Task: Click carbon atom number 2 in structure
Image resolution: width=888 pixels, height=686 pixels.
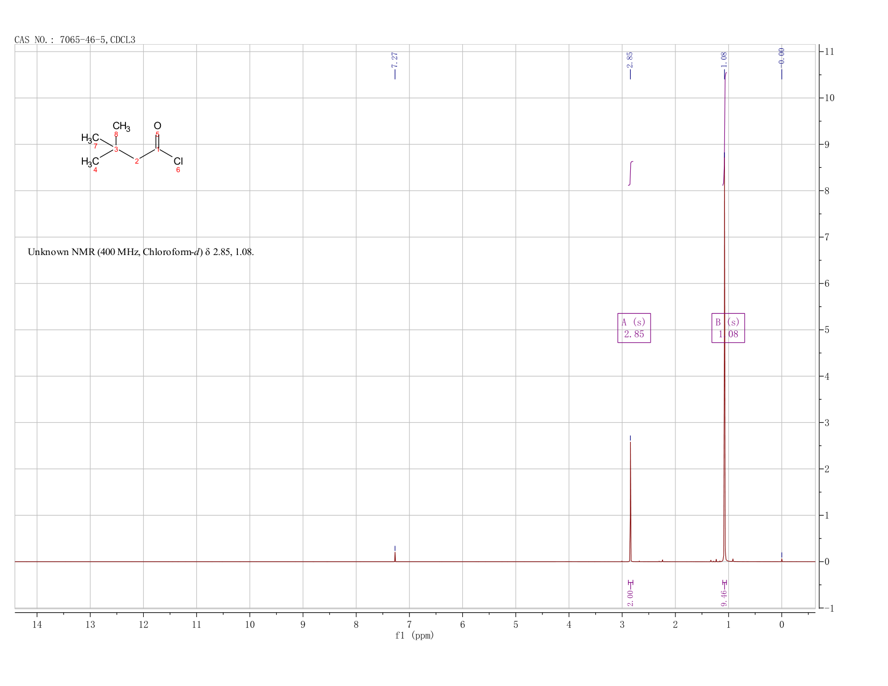Action: [137, 161]
